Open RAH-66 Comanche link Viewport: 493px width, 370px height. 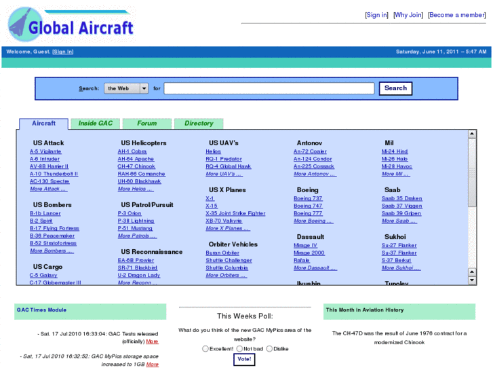142,174
